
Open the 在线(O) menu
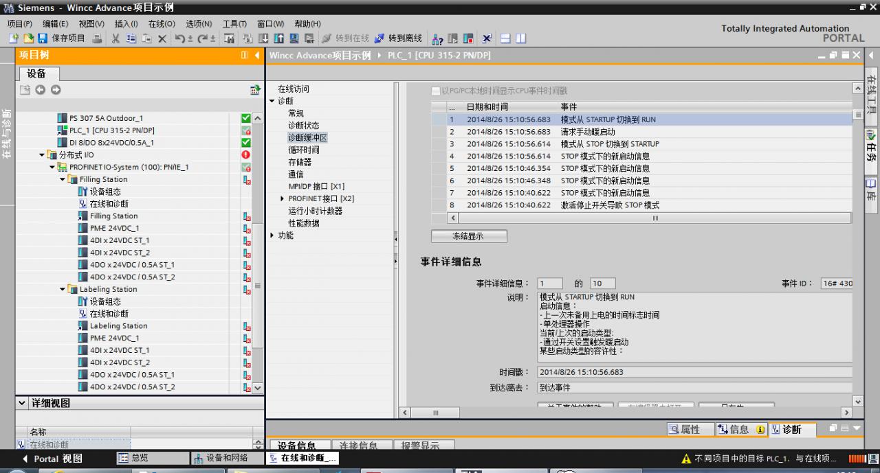[162, 23]
